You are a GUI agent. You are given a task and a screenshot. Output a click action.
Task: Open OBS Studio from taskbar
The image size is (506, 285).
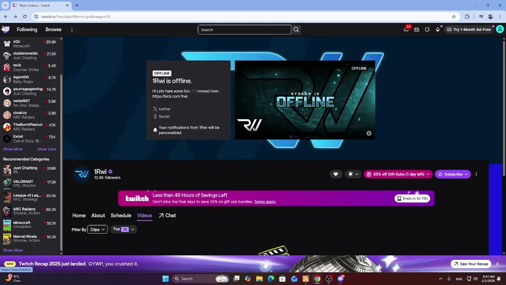(329, 279)
